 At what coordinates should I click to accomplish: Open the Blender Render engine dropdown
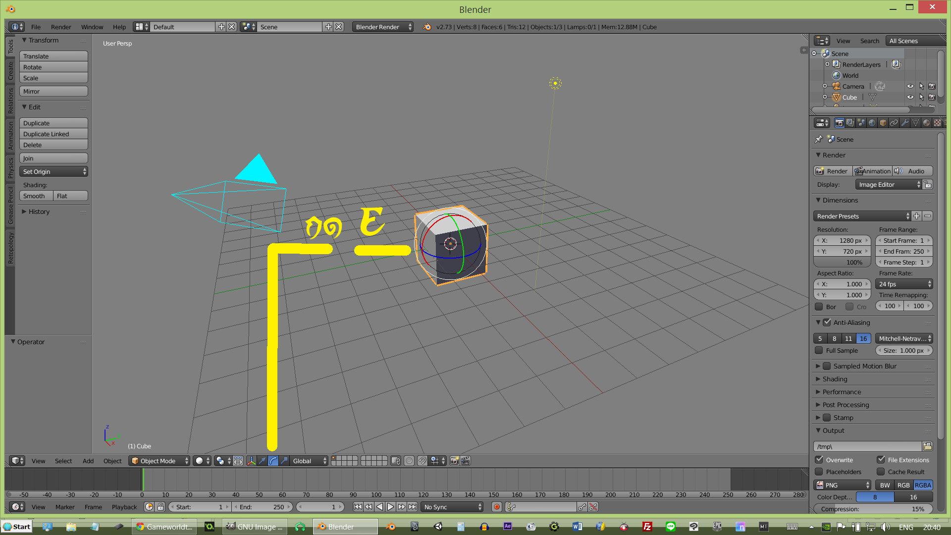click(383, 27)
